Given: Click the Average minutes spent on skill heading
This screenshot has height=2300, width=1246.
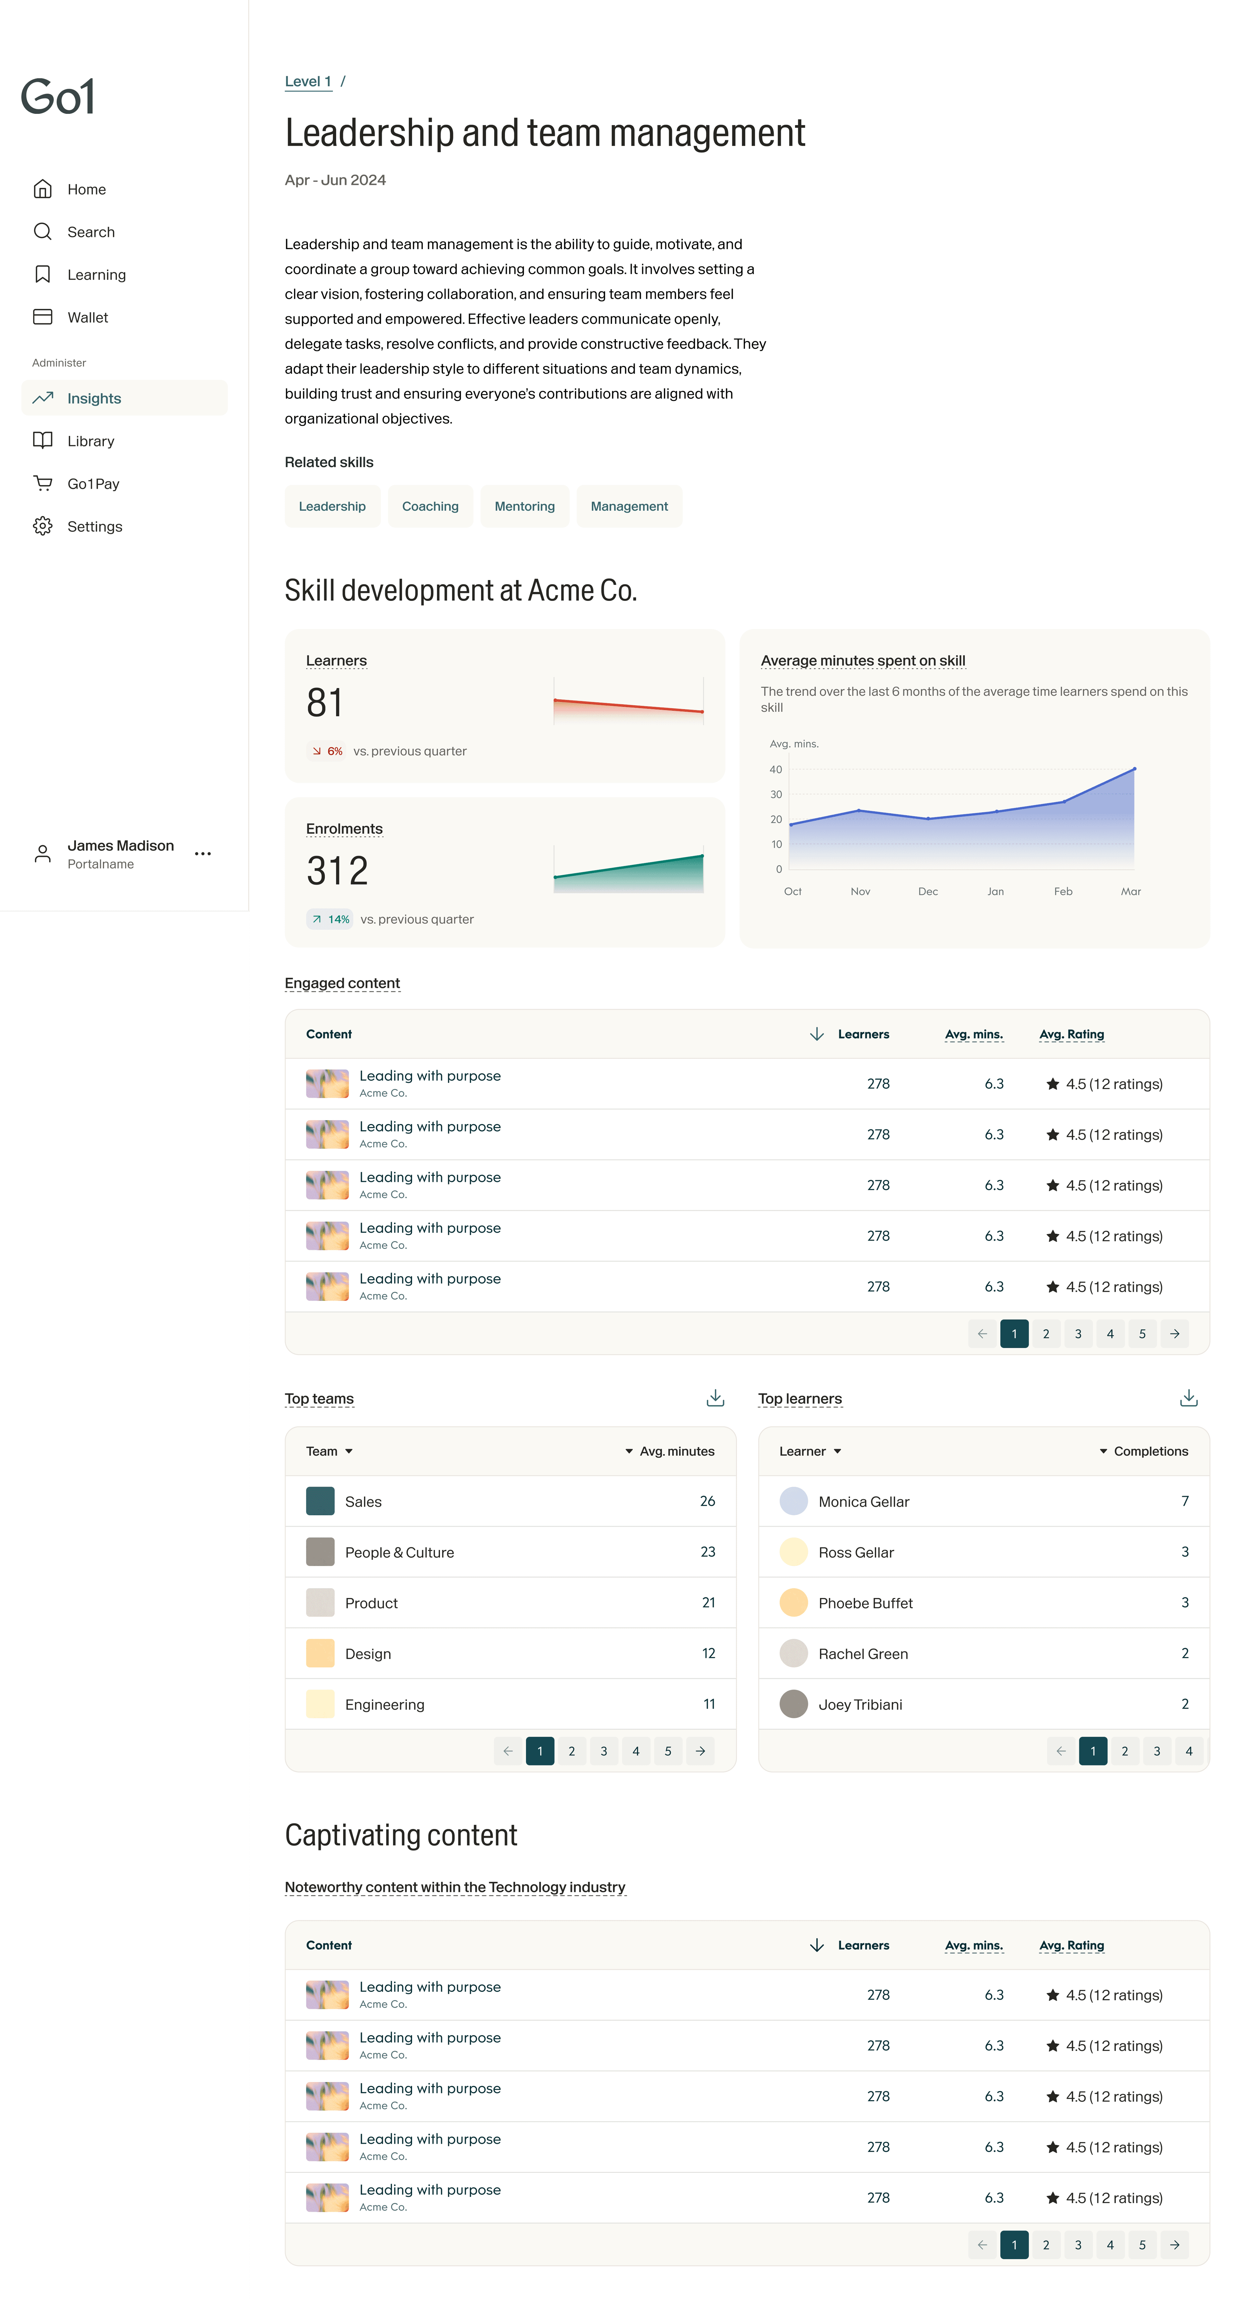Looking at the screenshot, I should [x=863, y=661].
